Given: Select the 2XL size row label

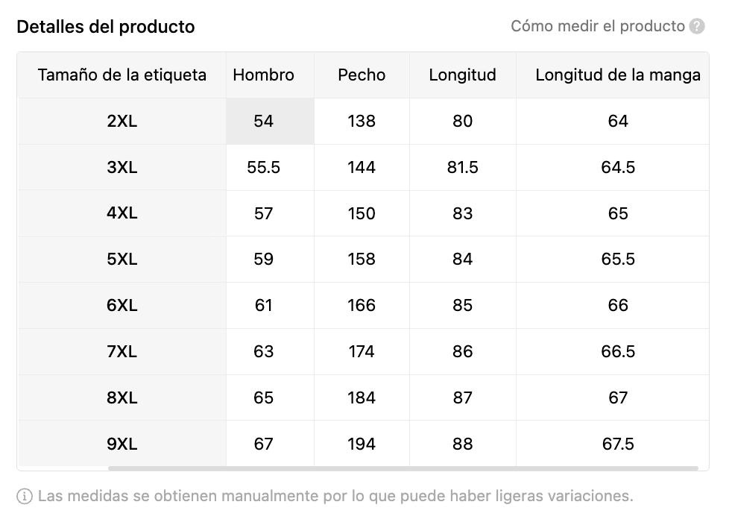Looking at the screenshot, I should pyautogui.click(x=122, y=121).
